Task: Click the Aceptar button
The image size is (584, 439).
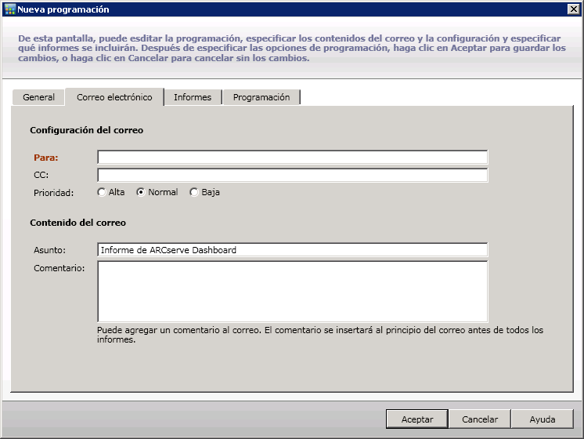Action: (417, 419)
